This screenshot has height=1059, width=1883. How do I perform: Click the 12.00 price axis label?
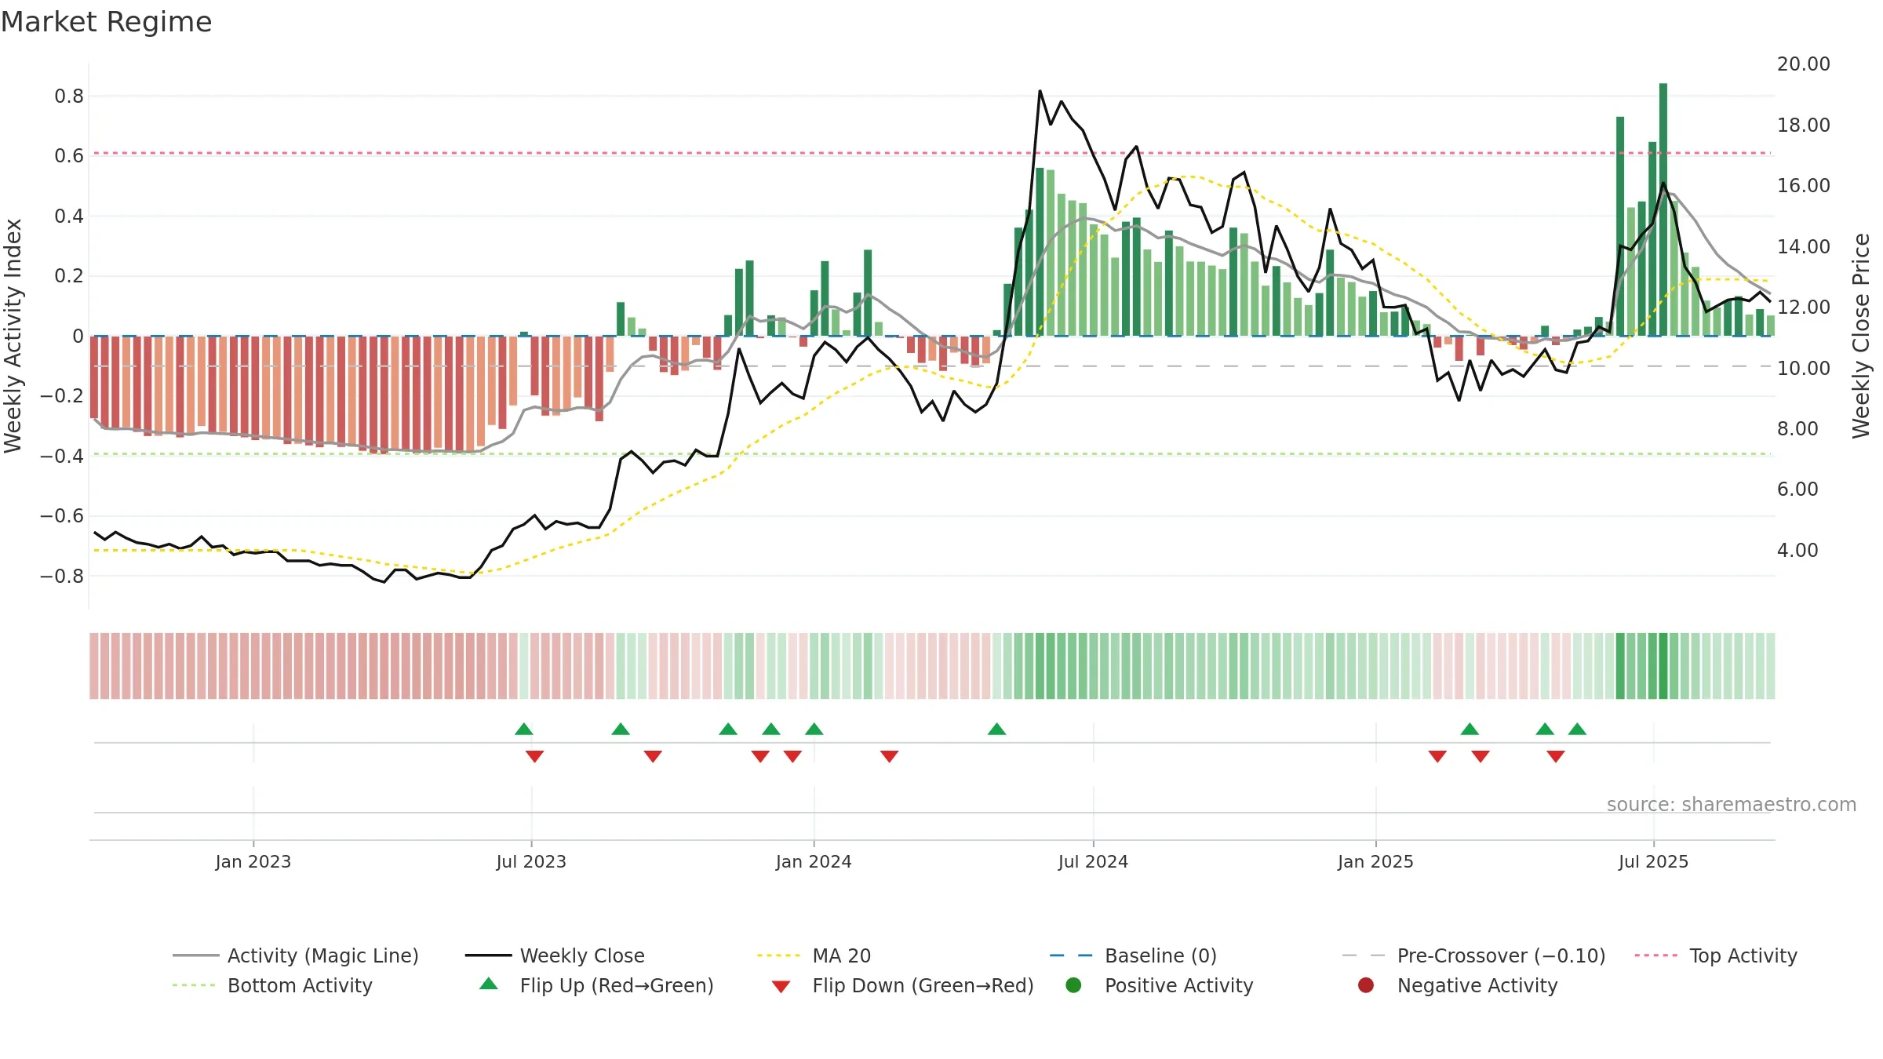pyautogui.click(x=1803, y=307)
